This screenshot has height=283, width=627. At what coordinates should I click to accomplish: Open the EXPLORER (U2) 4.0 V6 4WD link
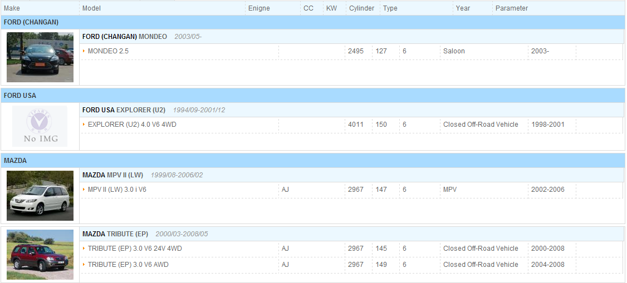tap(132, 125)
